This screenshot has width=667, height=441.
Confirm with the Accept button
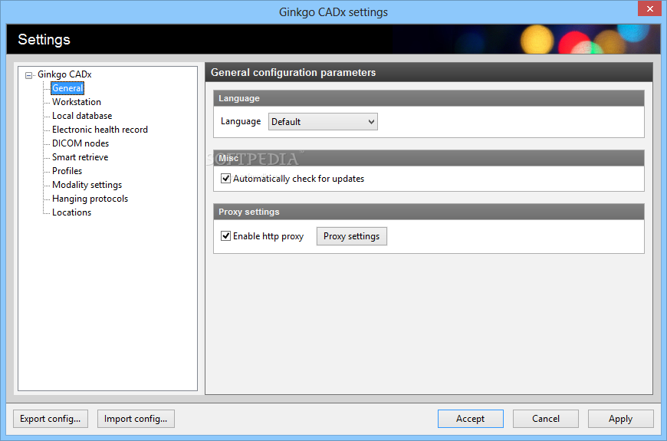[x=471, y=419]
